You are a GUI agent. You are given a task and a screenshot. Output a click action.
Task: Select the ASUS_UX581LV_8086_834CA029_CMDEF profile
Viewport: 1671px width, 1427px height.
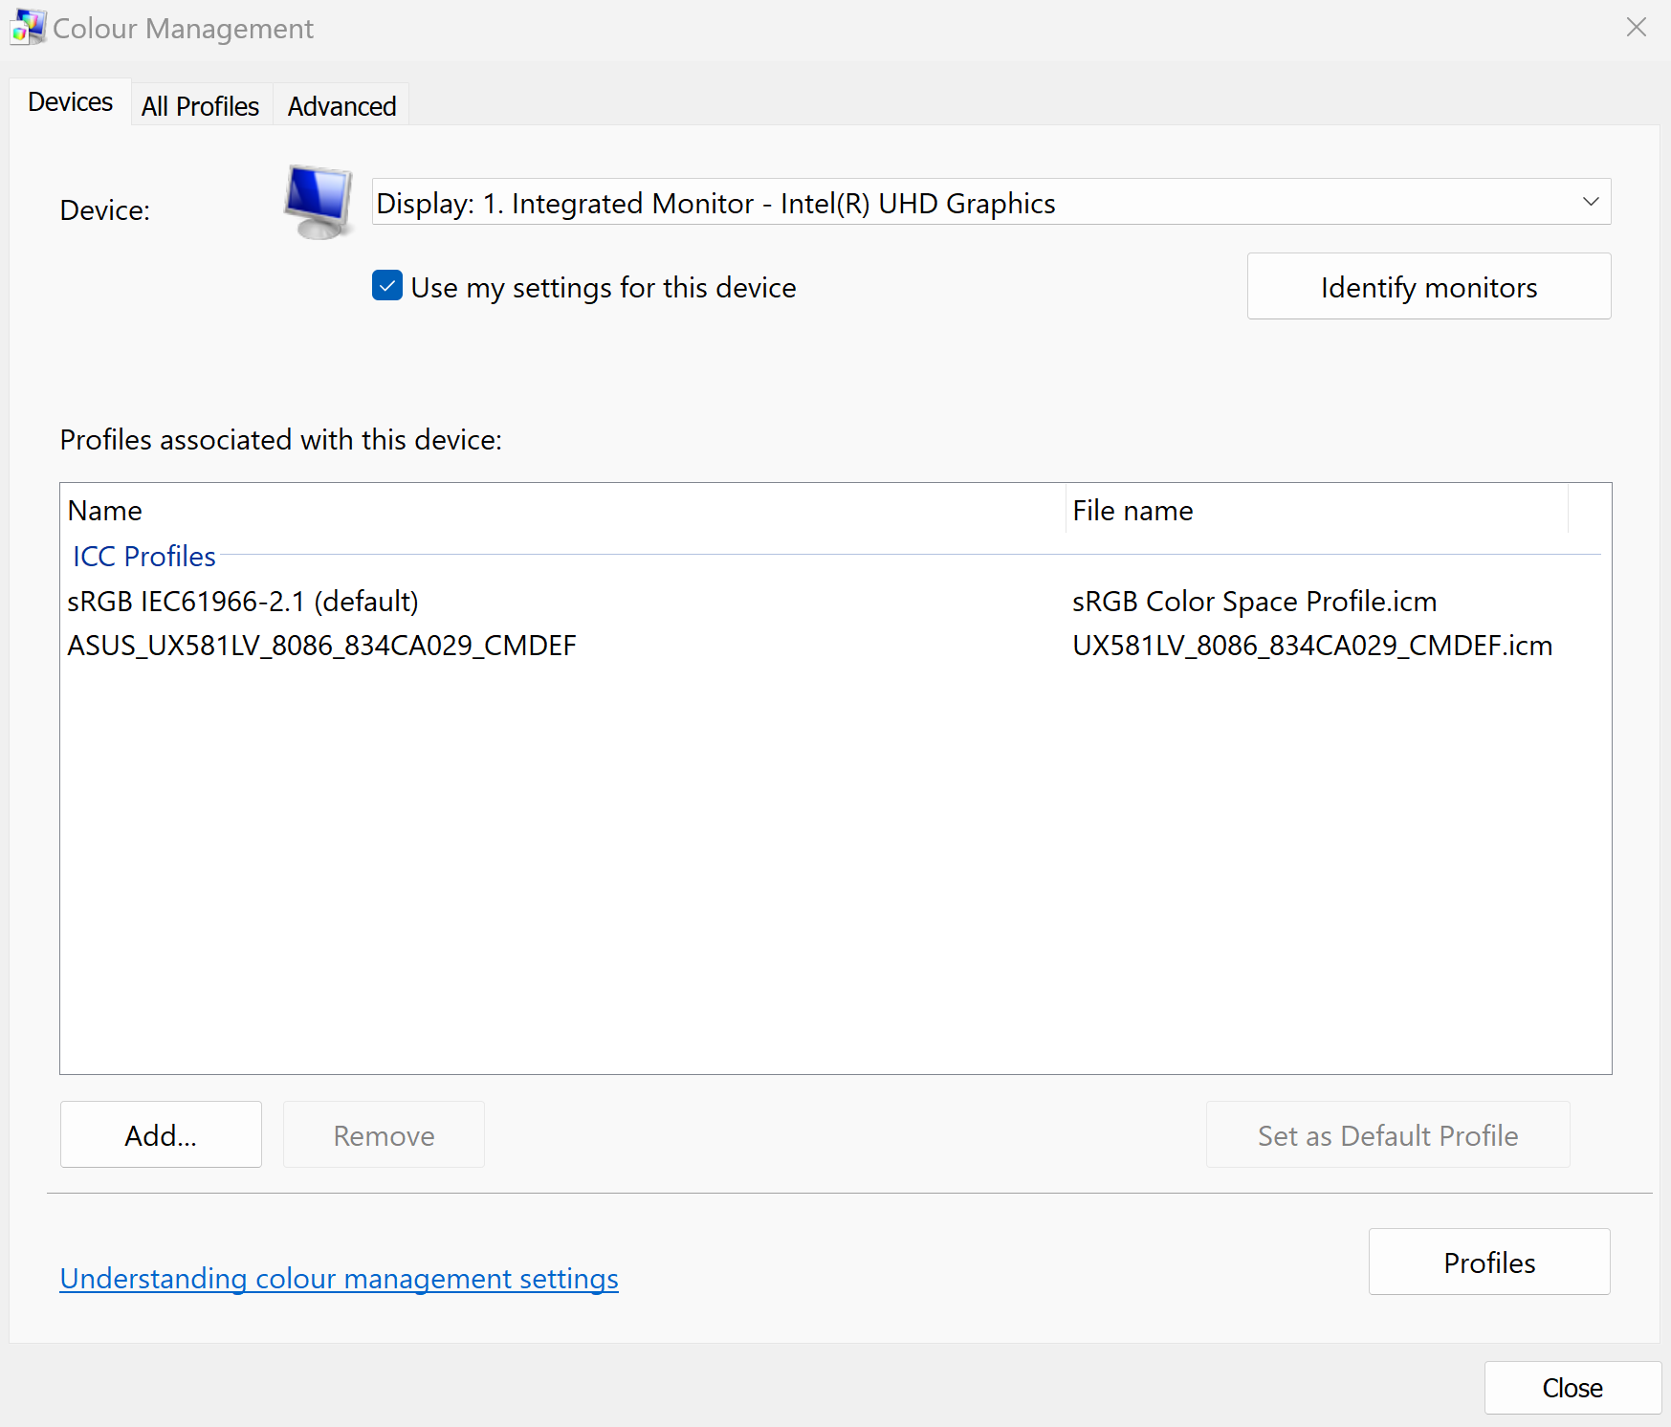coord(321,646)
